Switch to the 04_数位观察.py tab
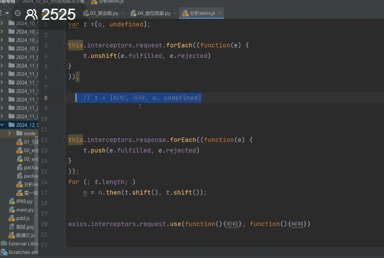The image size is (384, 258). [154, 13]
